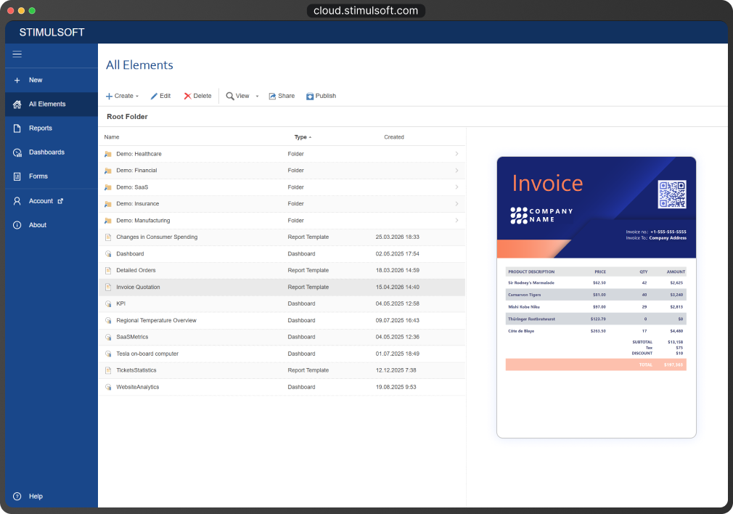Viewport: 733px width, 514px height.
Task: Click the About info icon
Action: [17, 225]
